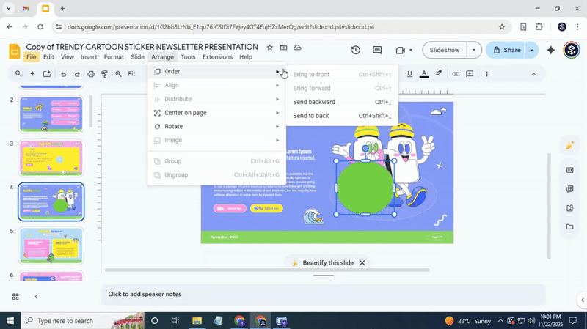Select Send to back
The image size is (587, 329).
[311, 116]
